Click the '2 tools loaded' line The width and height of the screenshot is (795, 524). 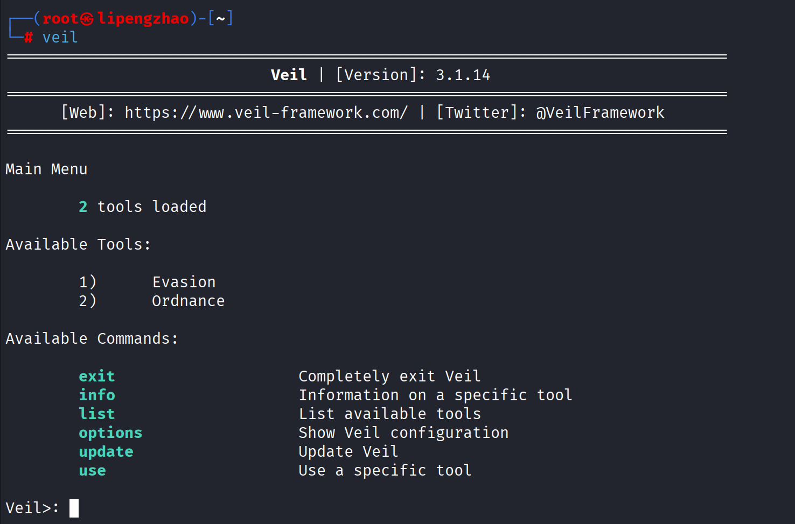click(x=143, y=207)
